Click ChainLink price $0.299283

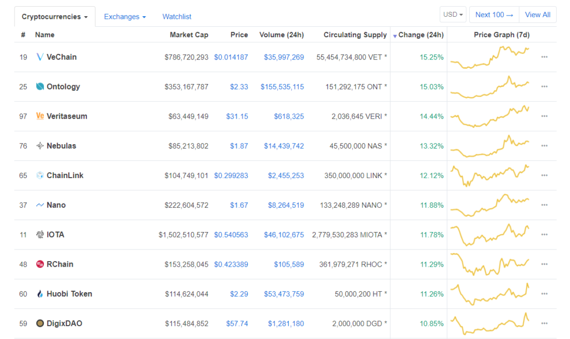click(231, 175)
